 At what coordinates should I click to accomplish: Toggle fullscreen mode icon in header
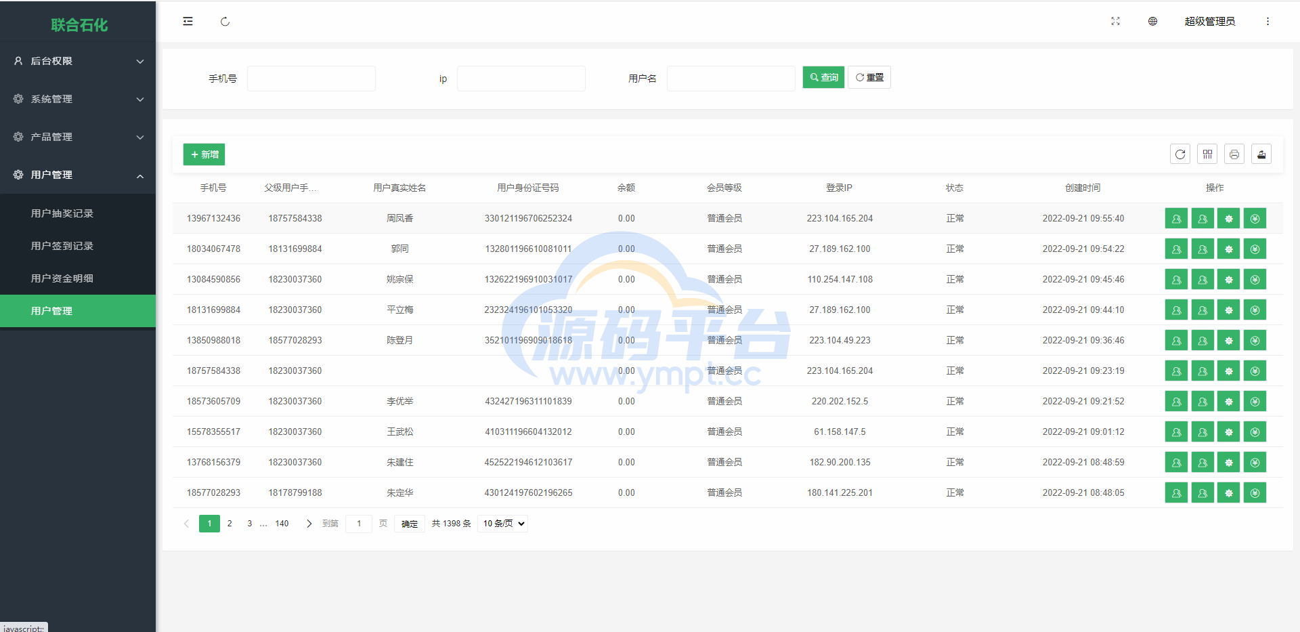(x=1115, y=22)
